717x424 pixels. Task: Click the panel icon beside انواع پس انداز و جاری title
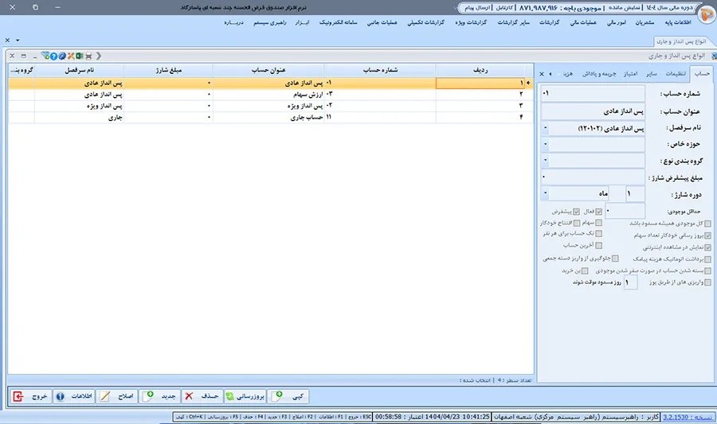coord(714,56)
